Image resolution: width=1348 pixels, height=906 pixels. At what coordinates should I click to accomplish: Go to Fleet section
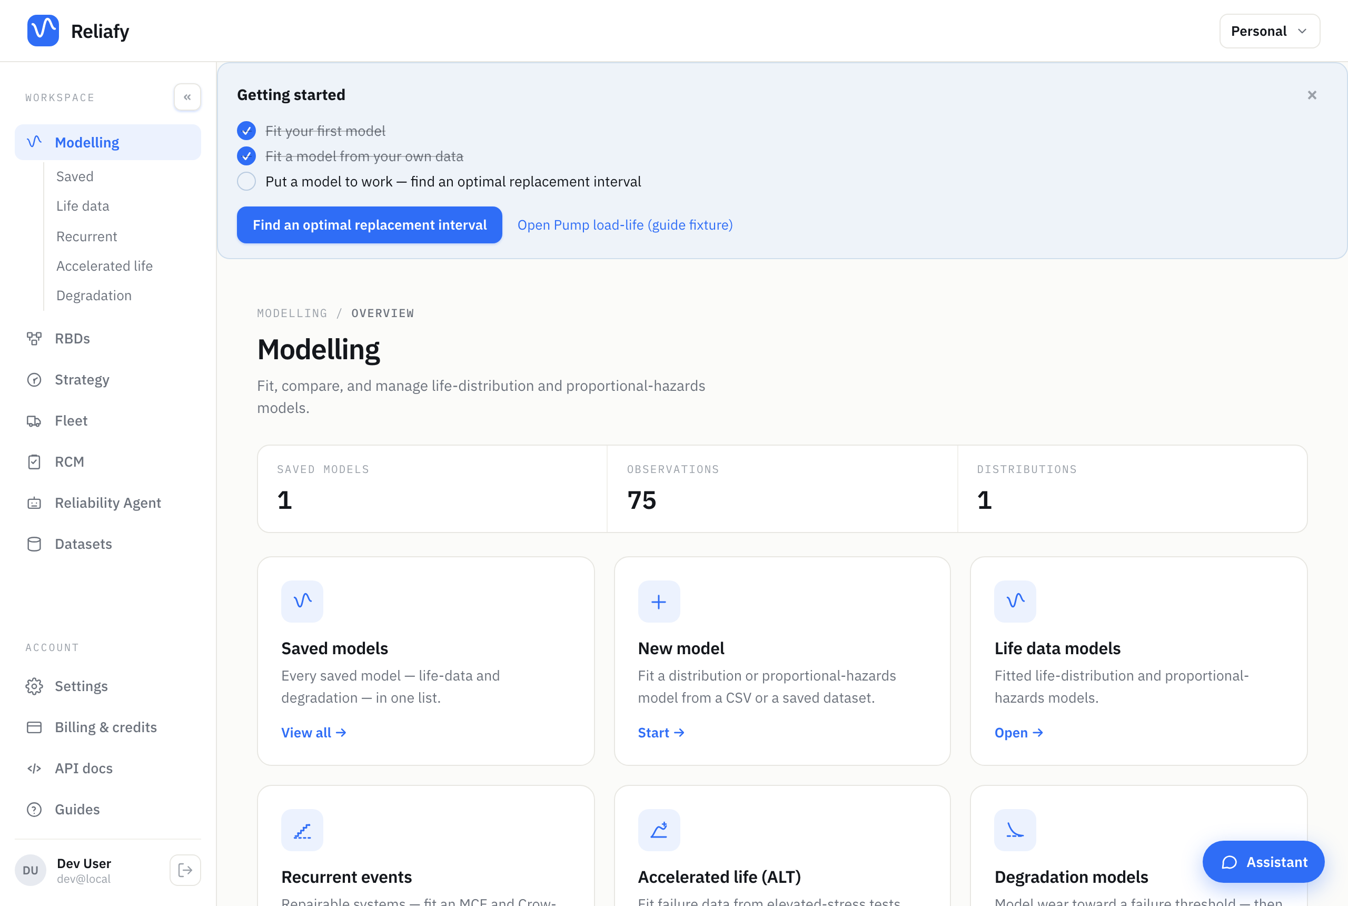[108, 421]
